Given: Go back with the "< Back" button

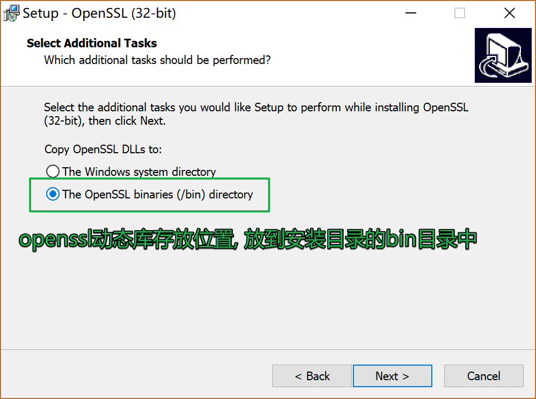Looking at the screenshot, I should pos(312,376).
